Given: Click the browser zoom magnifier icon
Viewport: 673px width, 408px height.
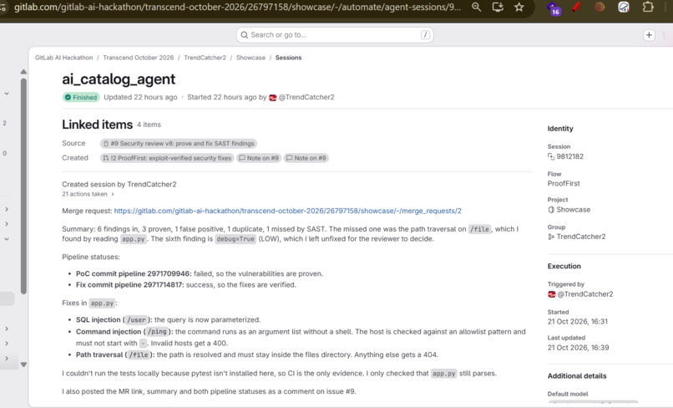Looking at the screenshot, I should pos(476,8).
